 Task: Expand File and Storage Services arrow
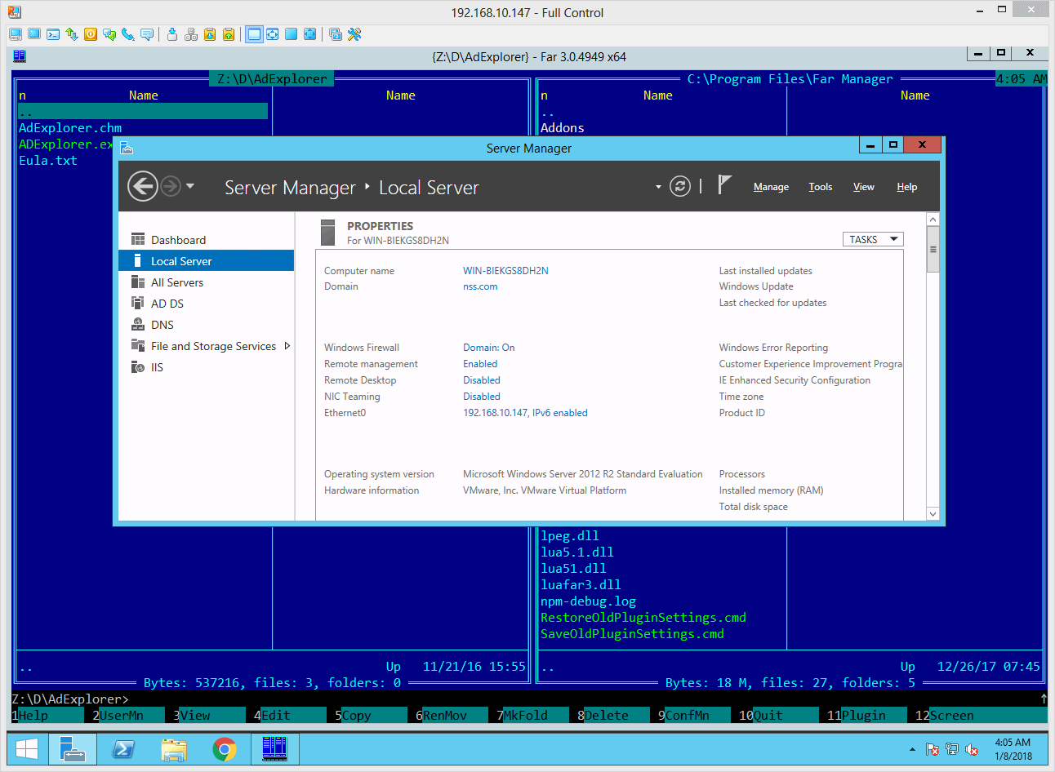(x=287, y=346)
